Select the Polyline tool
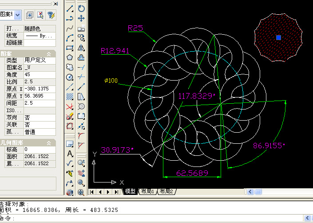This screenshot has width=313, height=223. tap(70, 19)
